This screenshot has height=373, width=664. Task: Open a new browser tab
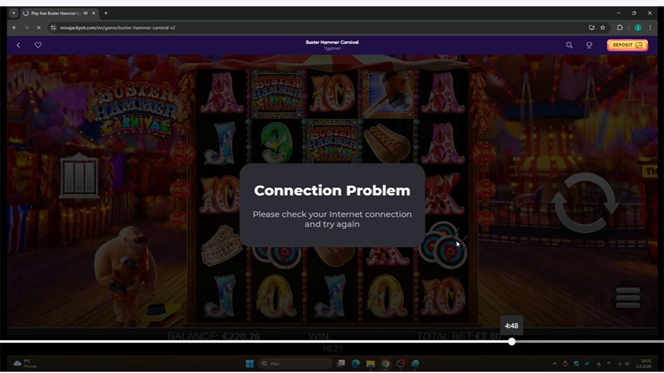[x=106, y=13]
